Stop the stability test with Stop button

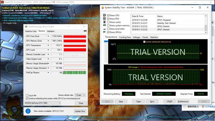(121, 102)
